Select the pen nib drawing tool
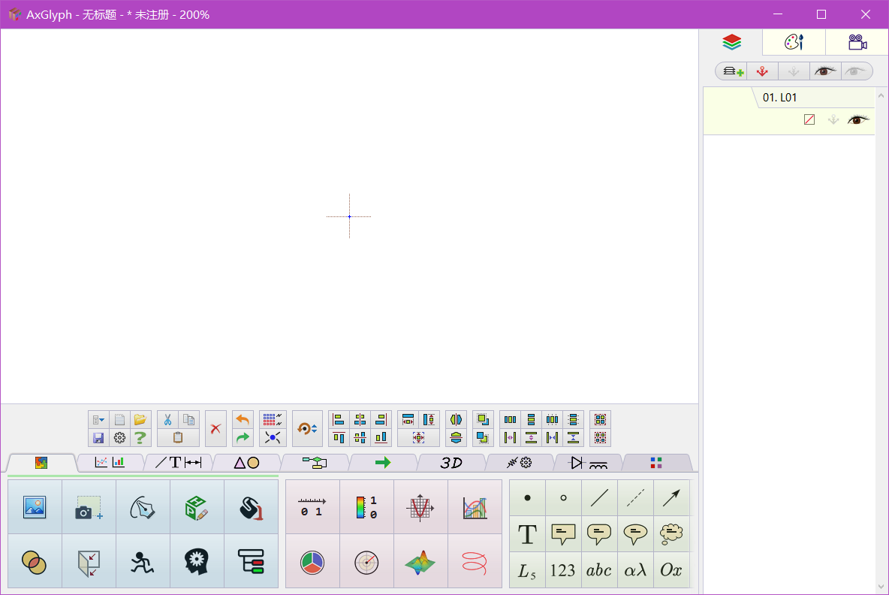889x595 pixels. click(143, 507)
